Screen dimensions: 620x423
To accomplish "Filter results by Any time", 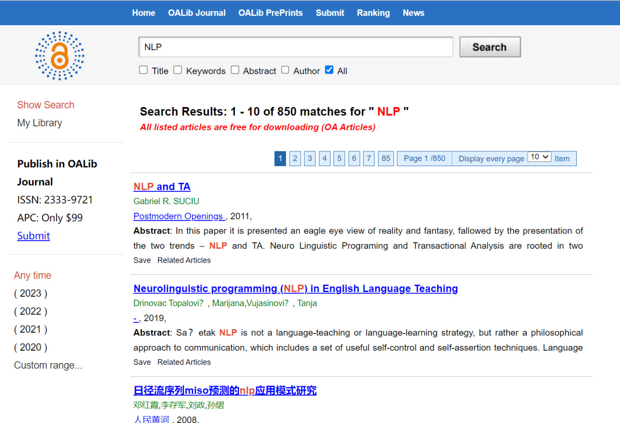I will (x=32, y=275).
